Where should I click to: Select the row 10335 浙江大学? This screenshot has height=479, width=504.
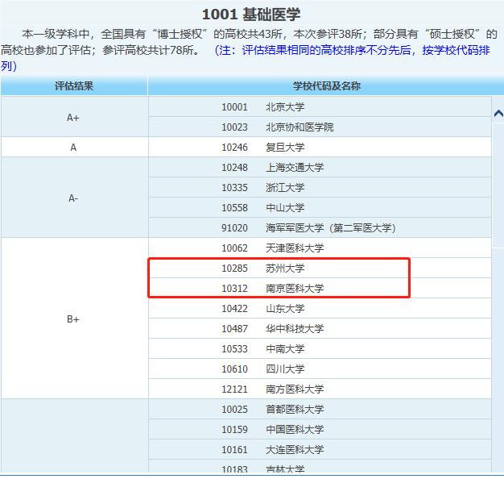(x=320, y=187)
